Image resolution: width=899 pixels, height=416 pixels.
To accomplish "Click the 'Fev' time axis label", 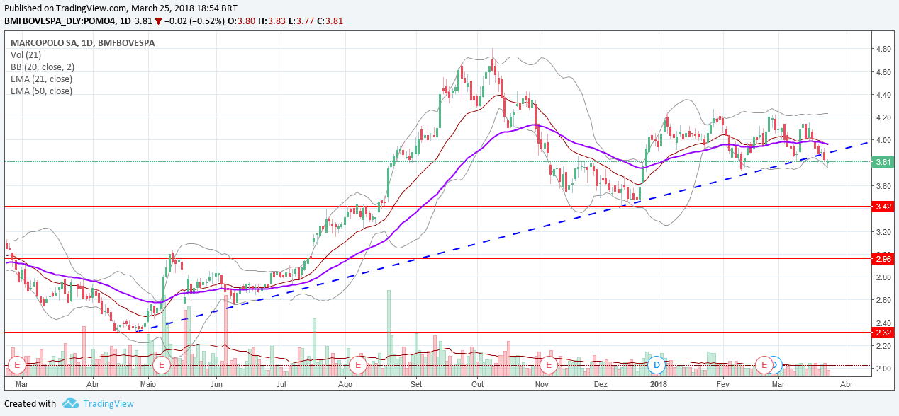I will point(723,385).
